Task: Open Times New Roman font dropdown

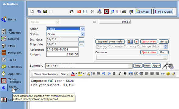Action: [46, 74]
